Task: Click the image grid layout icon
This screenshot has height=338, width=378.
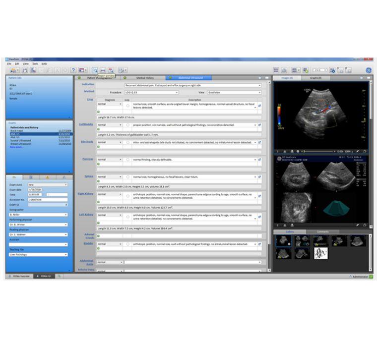Action: (x=276, y=71)
